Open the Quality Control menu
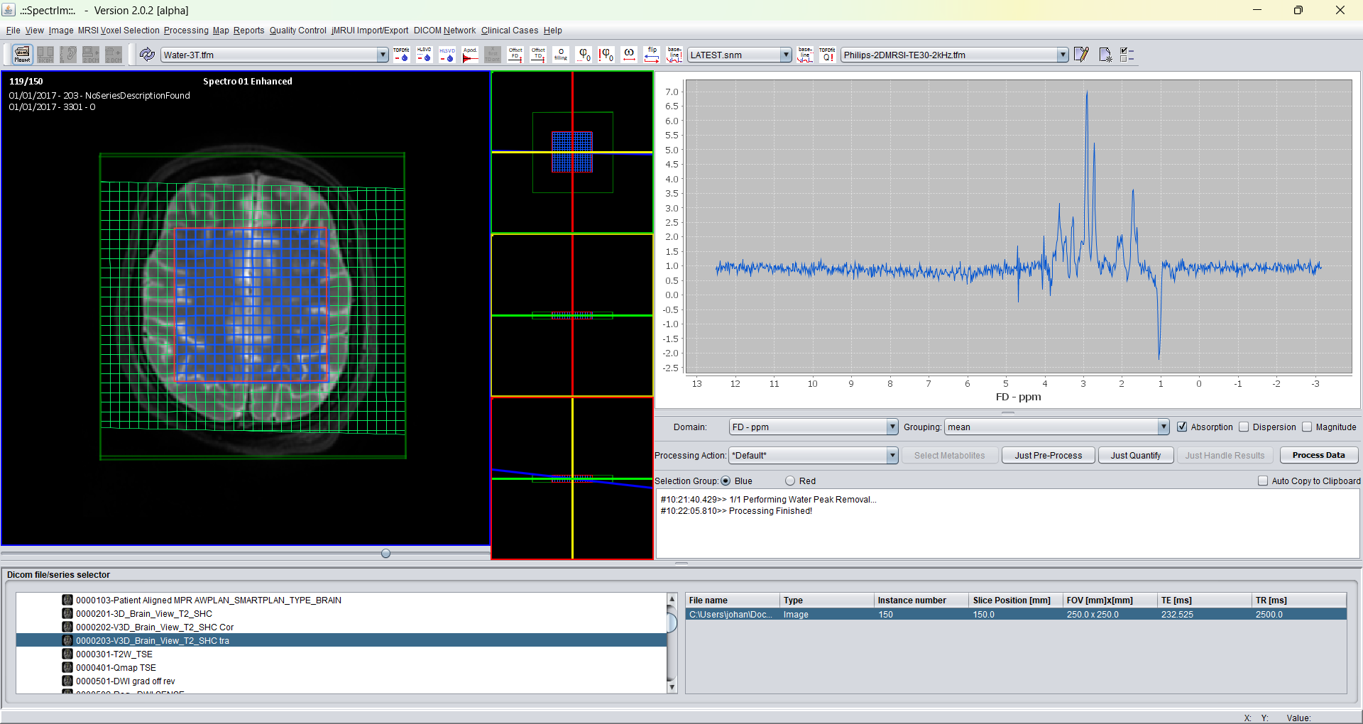This screenshot has height=724, width=1363. point(297,31)
